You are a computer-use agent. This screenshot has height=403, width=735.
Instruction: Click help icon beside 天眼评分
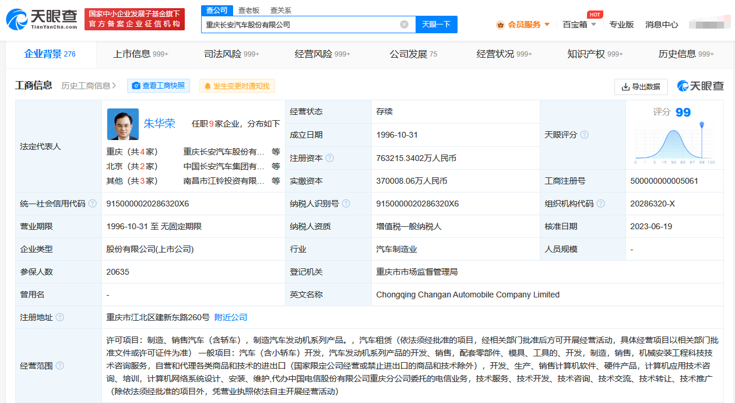point(584,135)
